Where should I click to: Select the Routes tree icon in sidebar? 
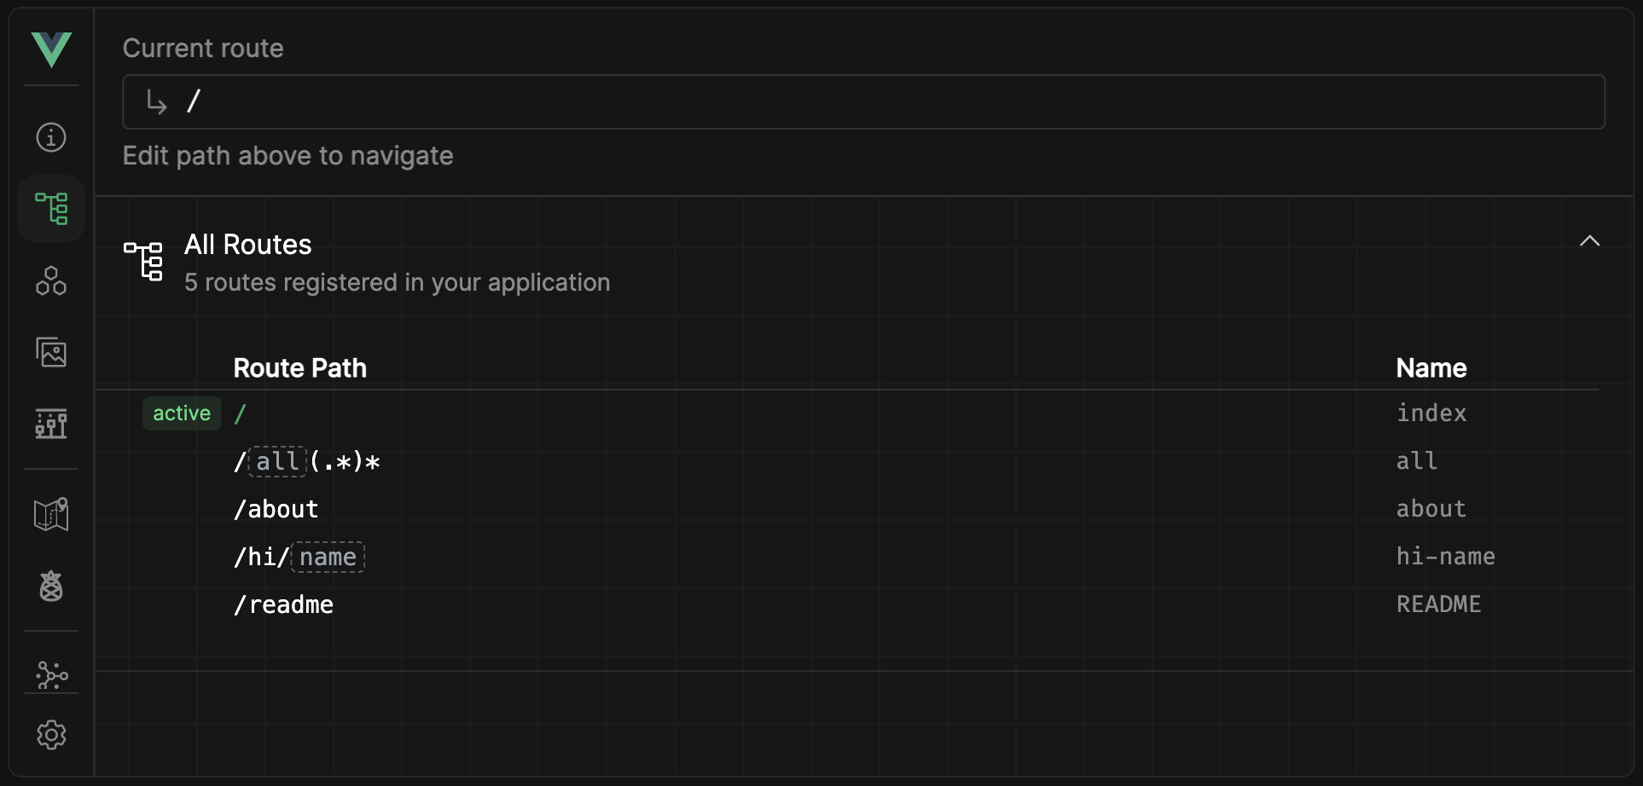click(51, 209)
